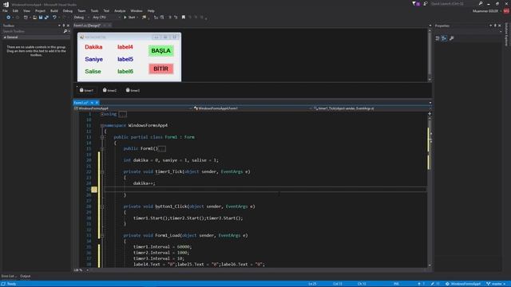511x287 pixels.
Task: Click the bookmark icon in toolbar
Action: click(184, 18)
